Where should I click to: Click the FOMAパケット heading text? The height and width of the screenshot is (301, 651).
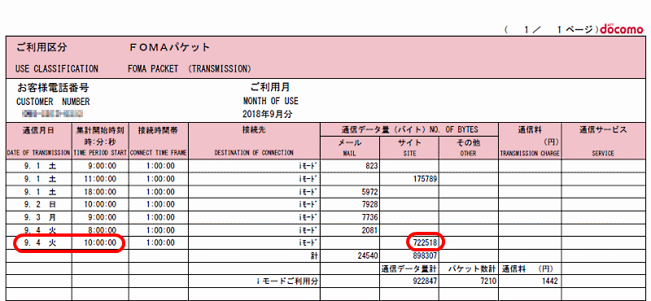click(169, 48)
